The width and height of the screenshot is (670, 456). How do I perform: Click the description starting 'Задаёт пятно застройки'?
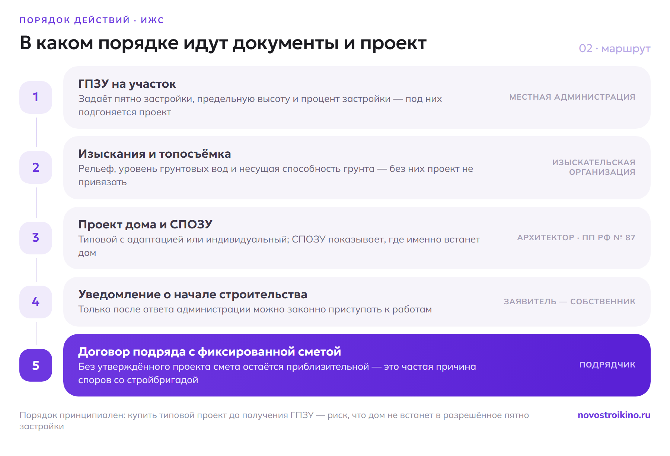[260, 106]
